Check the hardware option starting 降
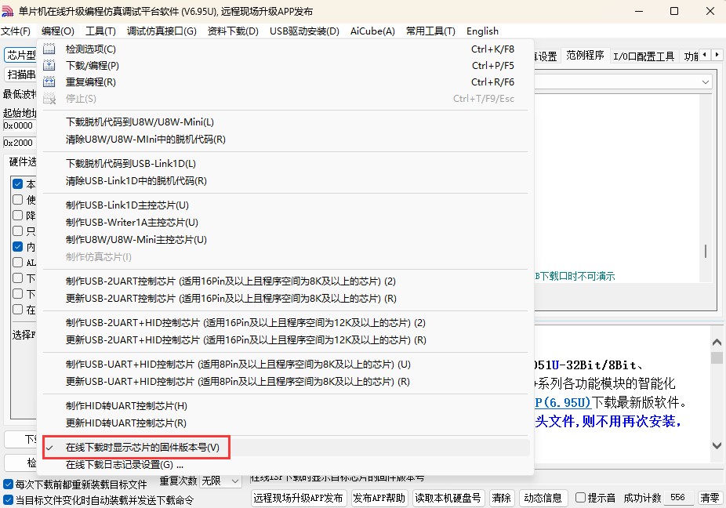Image resolution: width=726 pixels, height=508 pixels. tap(17, 216)
